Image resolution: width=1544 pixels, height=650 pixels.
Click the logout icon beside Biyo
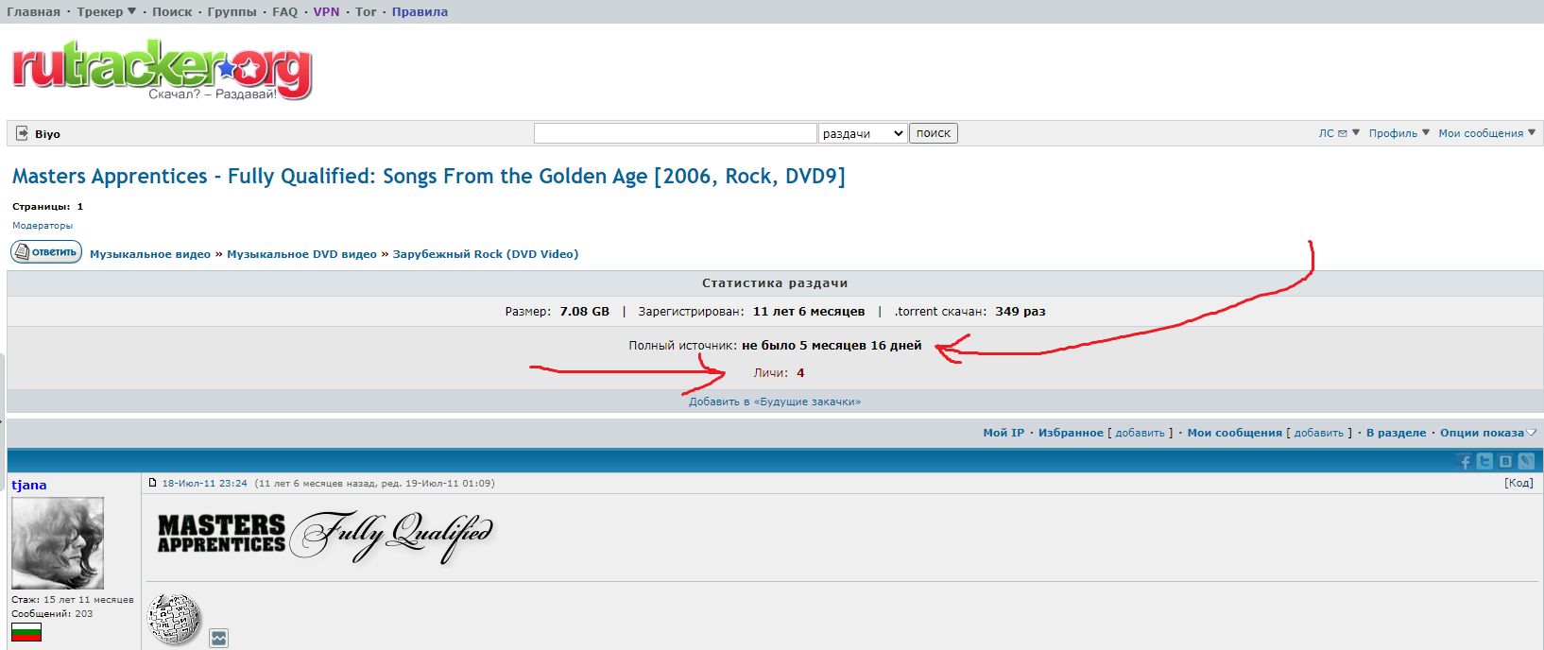[x=23, y=133]
